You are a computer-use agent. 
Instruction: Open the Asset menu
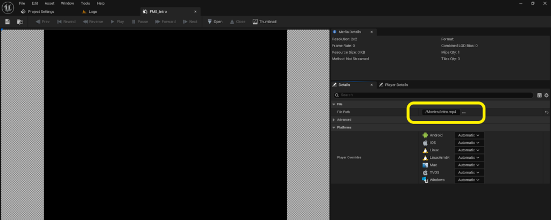[50, 3]
